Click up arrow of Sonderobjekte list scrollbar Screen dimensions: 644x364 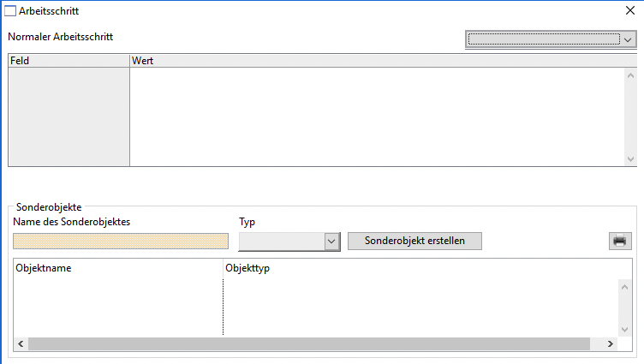624,287
